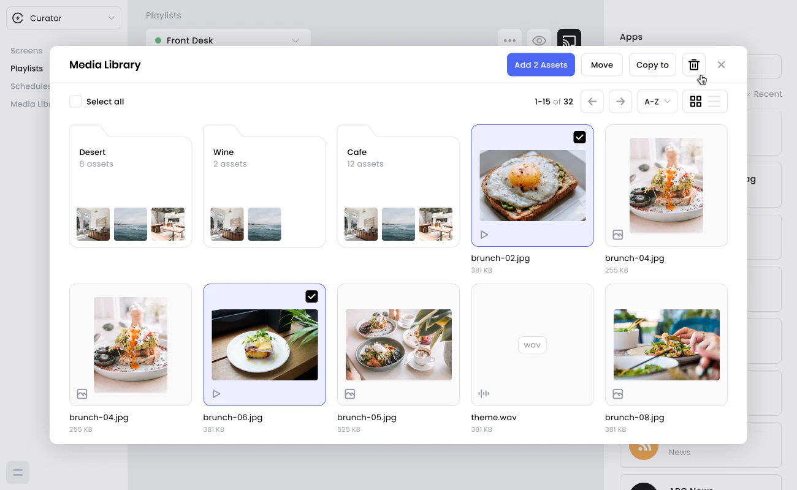
Task: Open the Front Desk playlist dropdown
Action: tap(228, 40)
